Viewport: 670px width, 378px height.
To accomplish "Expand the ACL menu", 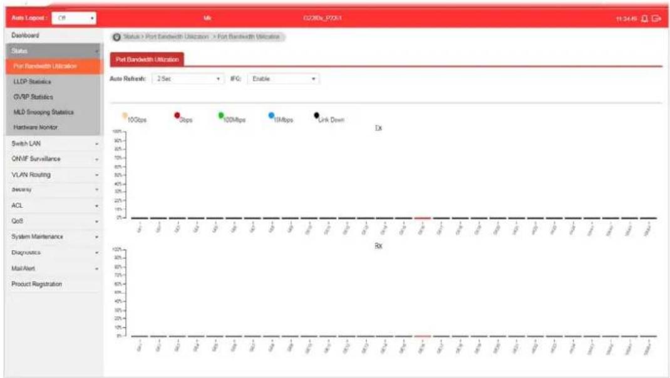I will [54, 205].
